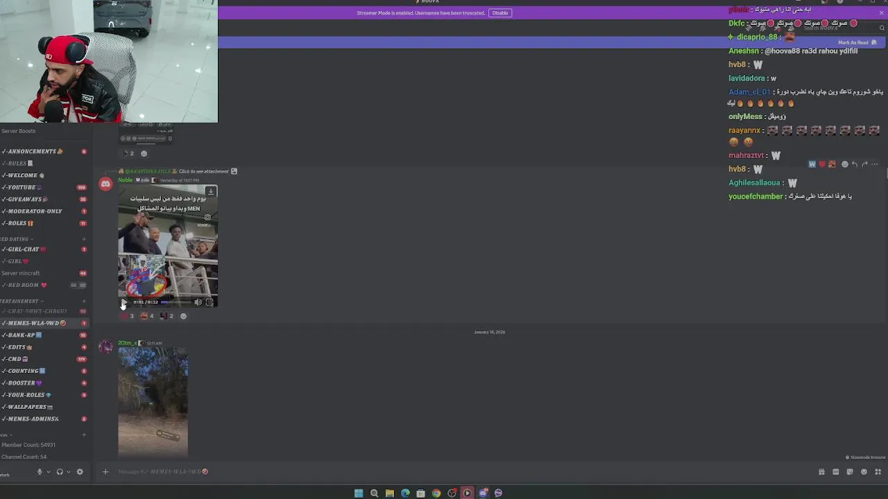Add a channel to the DATING category
This screenshot has height=499, width=888.
tap(84, 239)
